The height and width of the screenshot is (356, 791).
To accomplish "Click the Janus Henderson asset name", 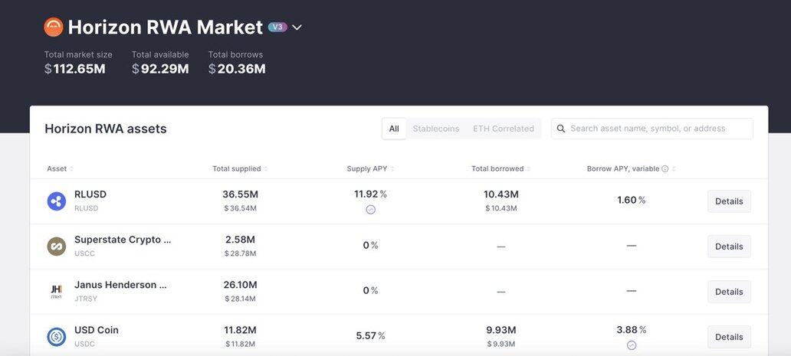I will [120, 285].
